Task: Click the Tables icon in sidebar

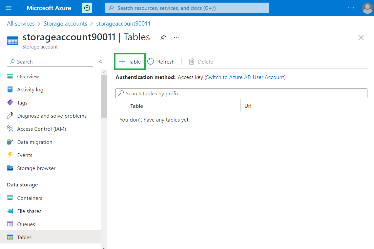Action: [10, 237]
